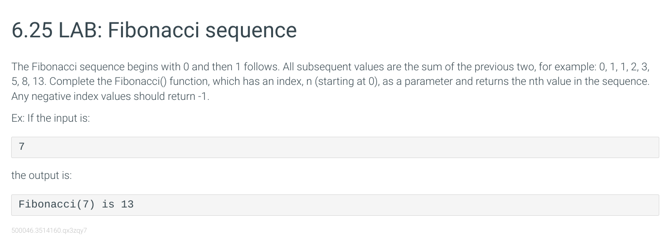Click the phrase 'starting at 0' in parentheses
The image size is (669, 239).
347,81
